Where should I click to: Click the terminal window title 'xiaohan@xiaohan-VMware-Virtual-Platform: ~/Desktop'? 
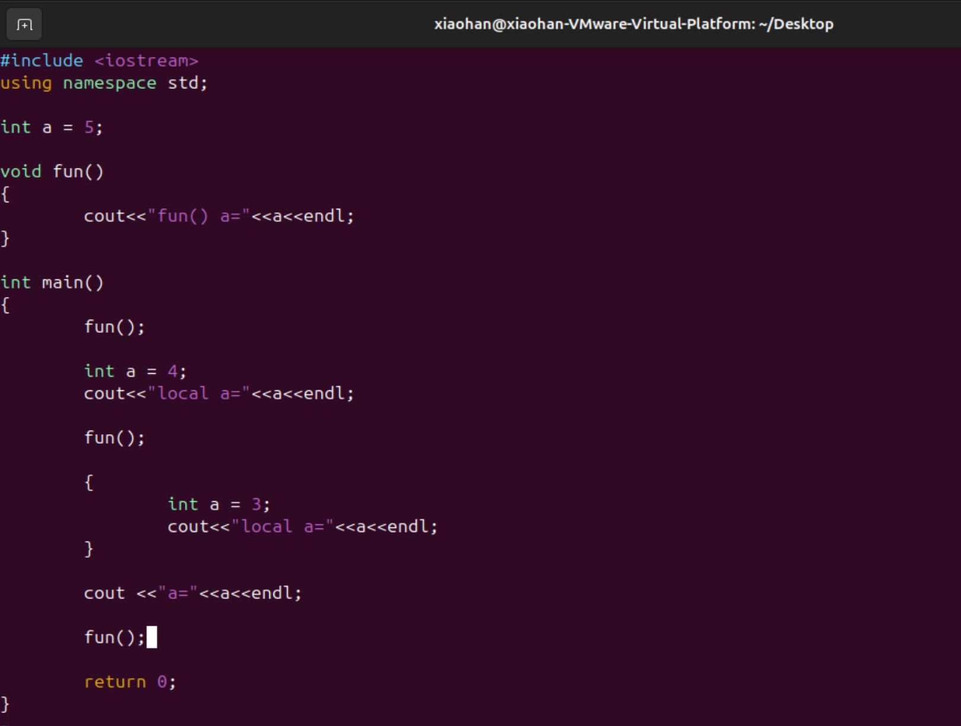(x=634, y=24)
